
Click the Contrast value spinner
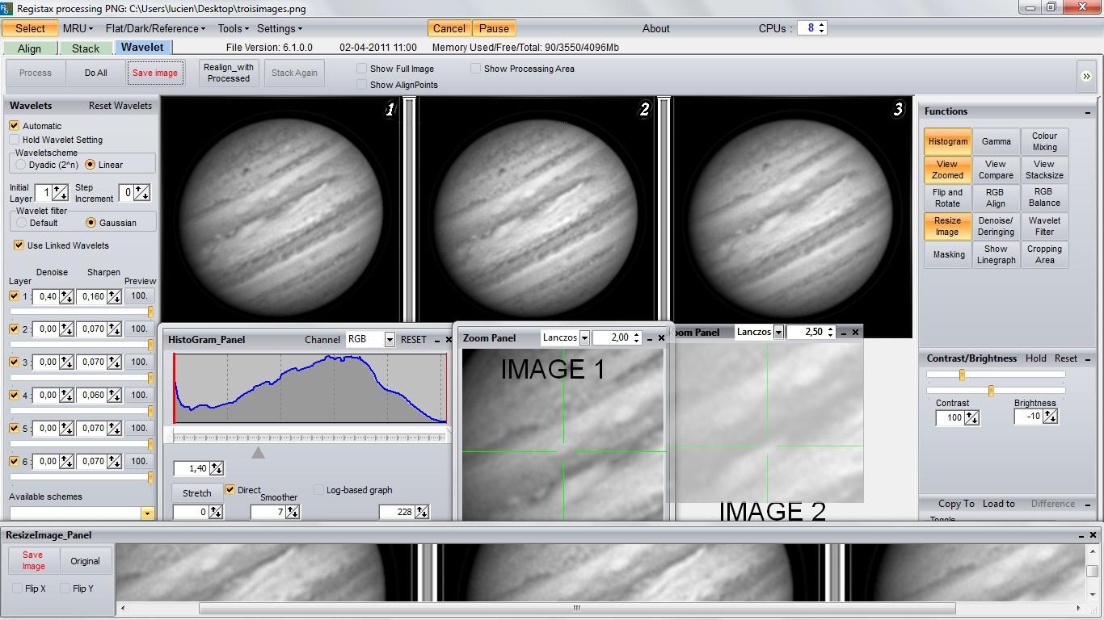tap(972, 418)
